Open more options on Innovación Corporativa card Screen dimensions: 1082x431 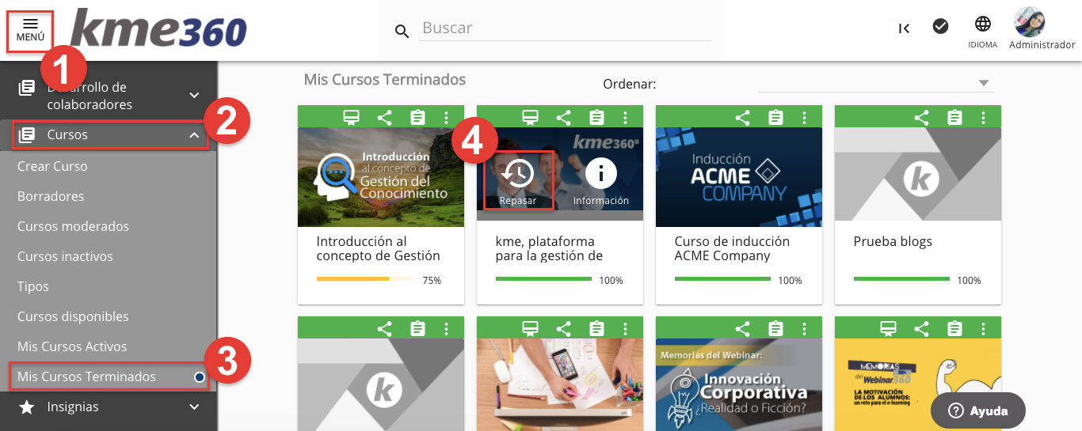pos(804,328)
